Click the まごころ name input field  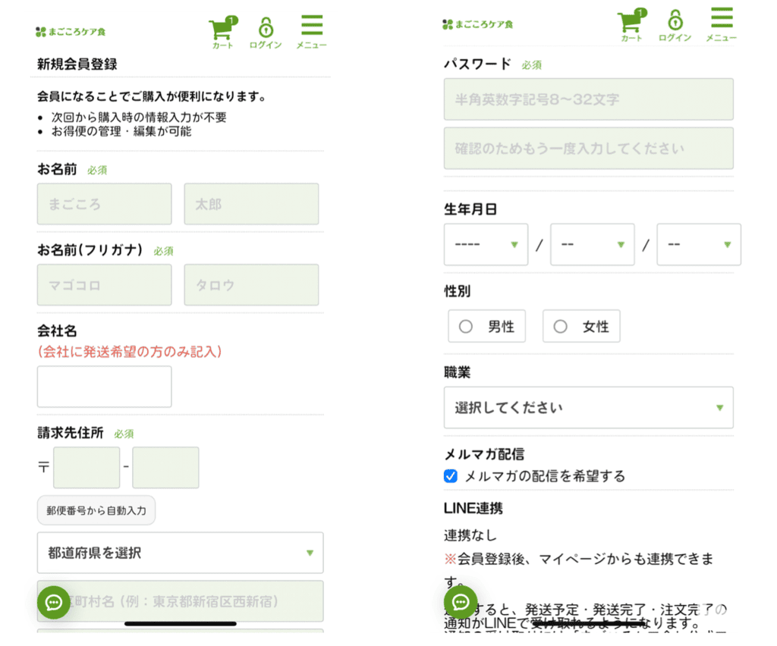coord(104,204)
